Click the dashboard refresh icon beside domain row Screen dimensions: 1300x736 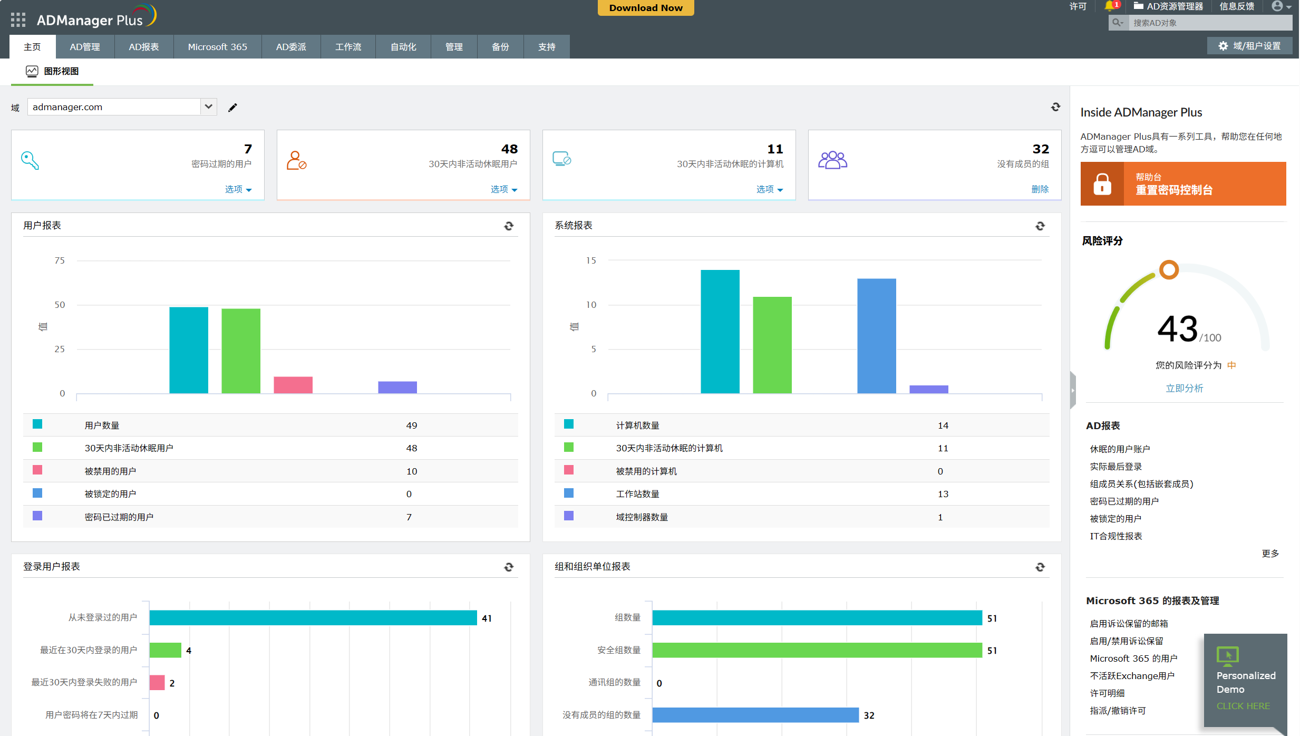[1055, 107]
